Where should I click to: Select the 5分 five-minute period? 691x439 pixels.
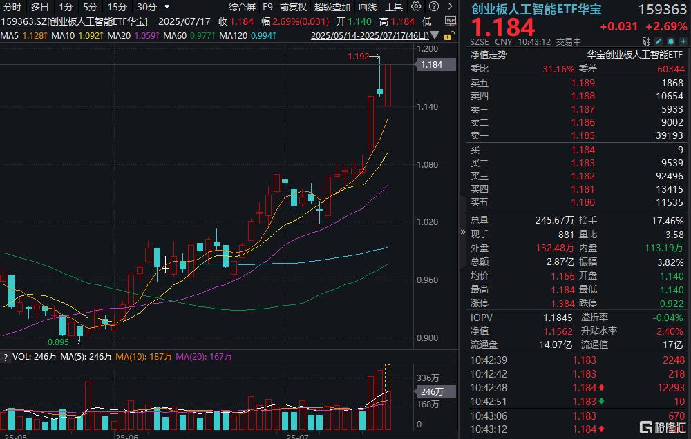[x=91, y=7]
